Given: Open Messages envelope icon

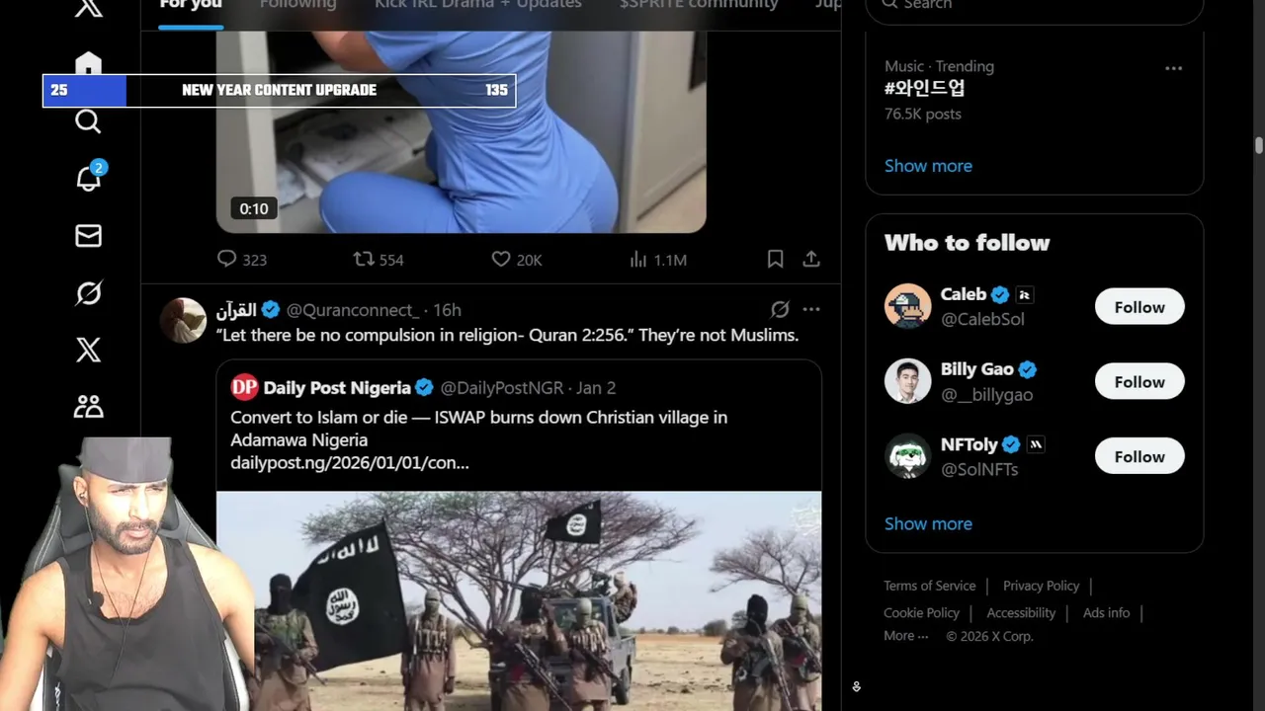Looking at the screenshot, I should point(88,236).
